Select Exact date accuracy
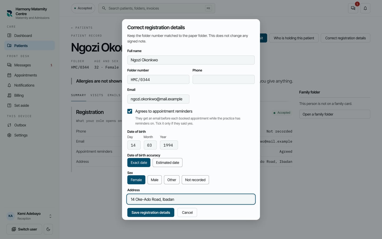This screenshot has width=382, height=239. coord(139,163)
